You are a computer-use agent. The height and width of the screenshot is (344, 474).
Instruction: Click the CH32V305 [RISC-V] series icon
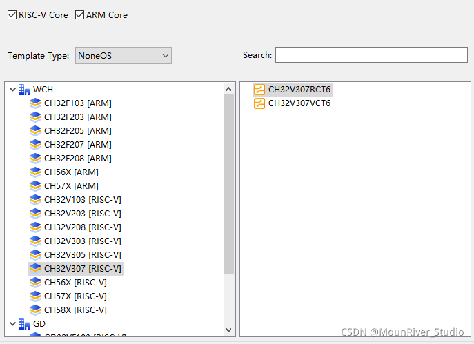point(35,255)
